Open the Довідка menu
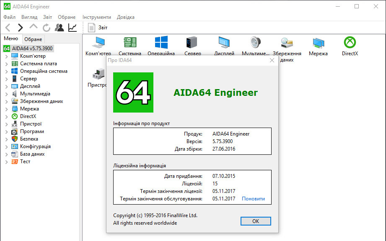This screenshot has height=241, width=386. pos(126,17)
